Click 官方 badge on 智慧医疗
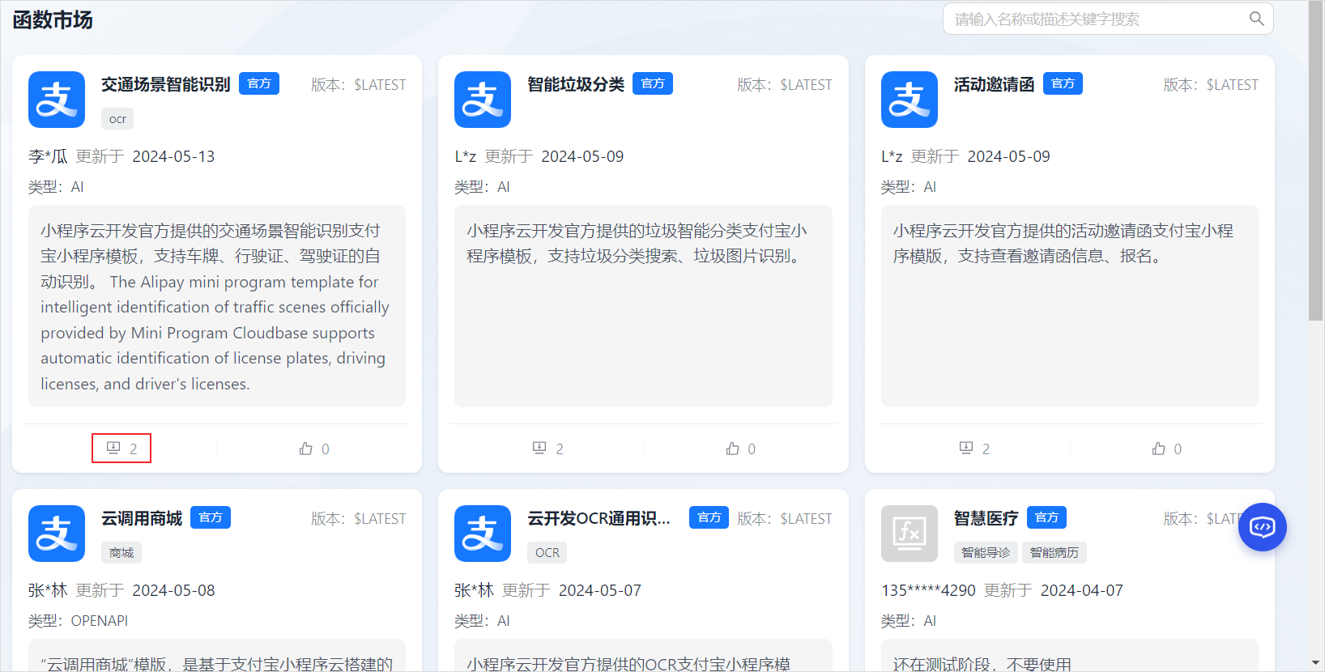Image resolution: width=1325 pixels, height=672 pixels. pyautogui.click(x=1046, y=517)
